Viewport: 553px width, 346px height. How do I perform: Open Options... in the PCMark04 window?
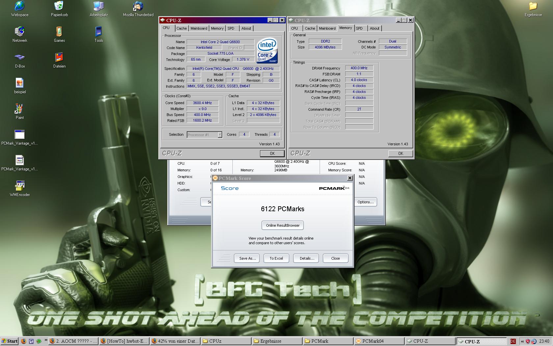(x=365, y=202)
